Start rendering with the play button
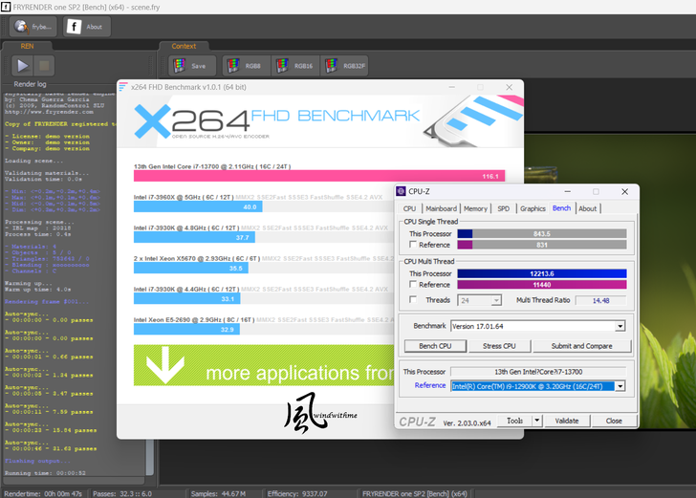 tap(22, 65)
